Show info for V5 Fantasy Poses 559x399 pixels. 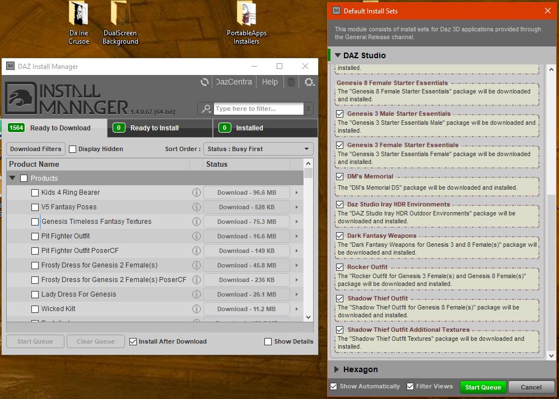point(197,207)
